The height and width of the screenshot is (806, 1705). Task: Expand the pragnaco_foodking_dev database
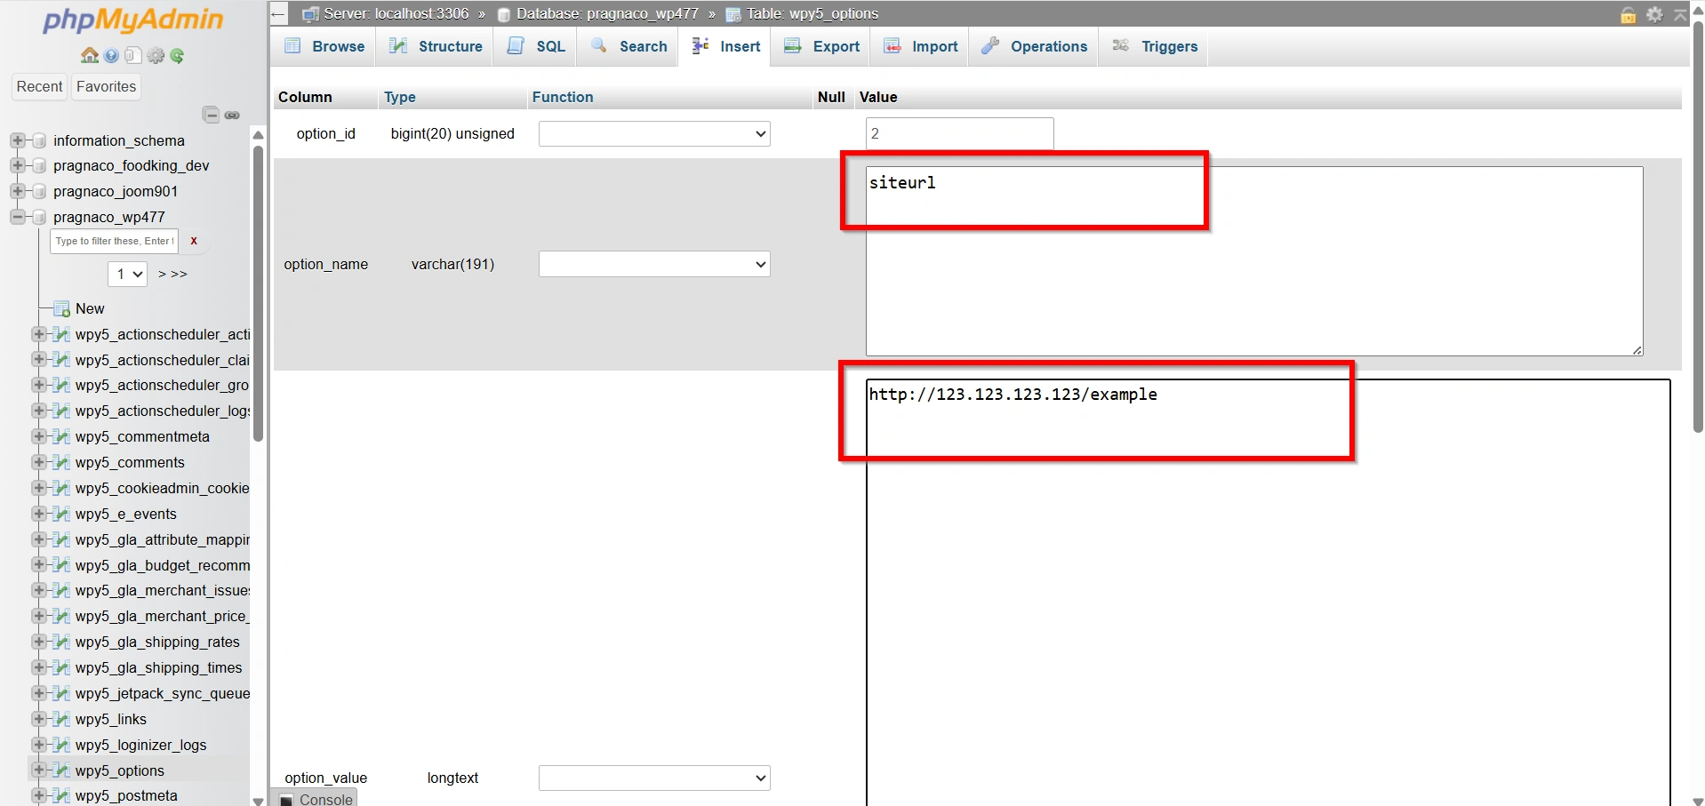(x=17, y=165)
